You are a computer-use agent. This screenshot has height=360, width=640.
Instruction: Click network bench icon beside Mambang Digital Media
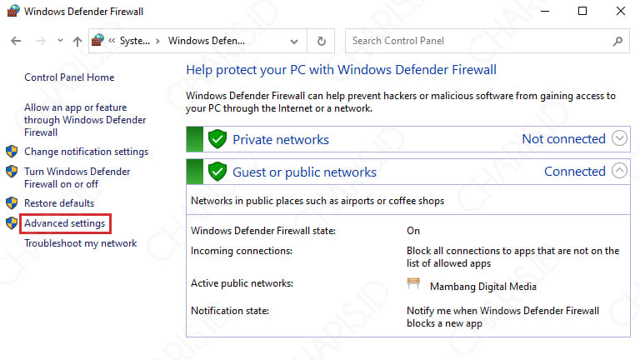[x=413, y=284]
